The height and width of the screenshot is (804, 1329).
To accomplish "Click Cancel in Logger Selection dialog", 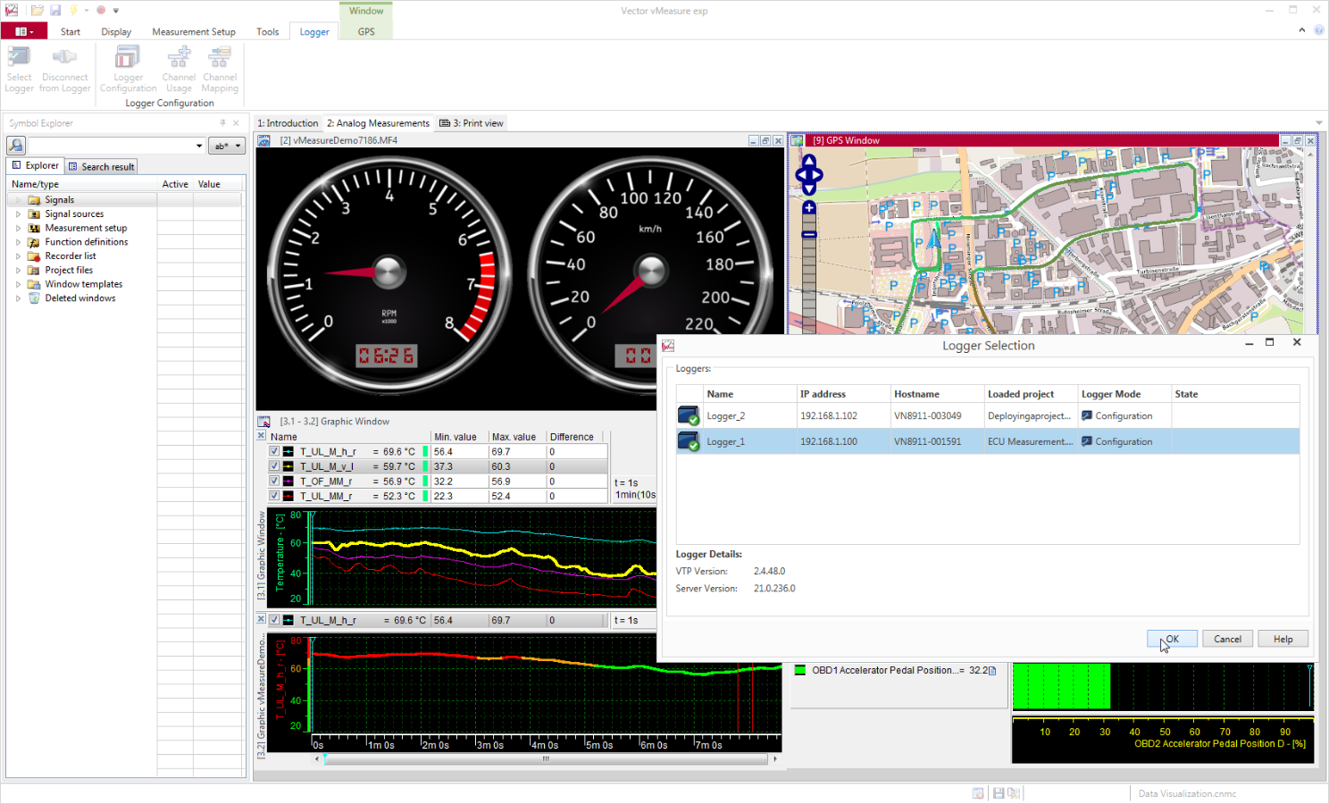I will (1227, 639).
